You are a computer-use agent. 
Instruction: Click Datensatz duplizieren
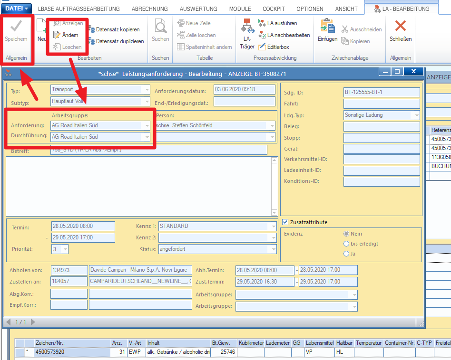pos(116,41)
